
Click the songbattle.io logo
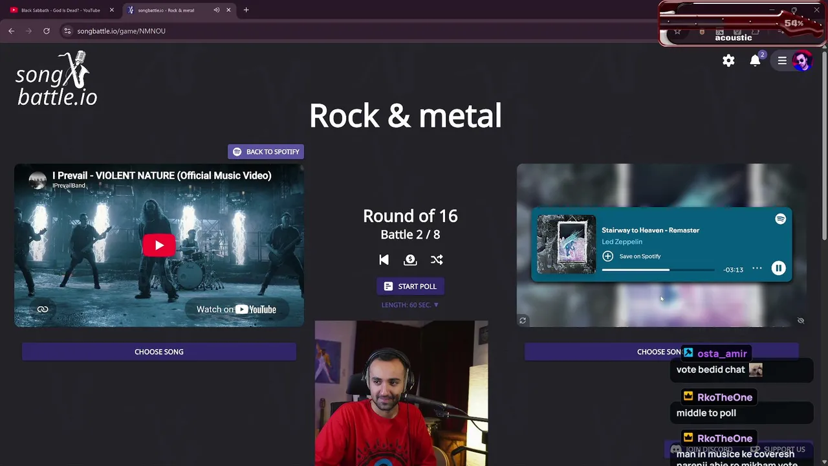57,79
